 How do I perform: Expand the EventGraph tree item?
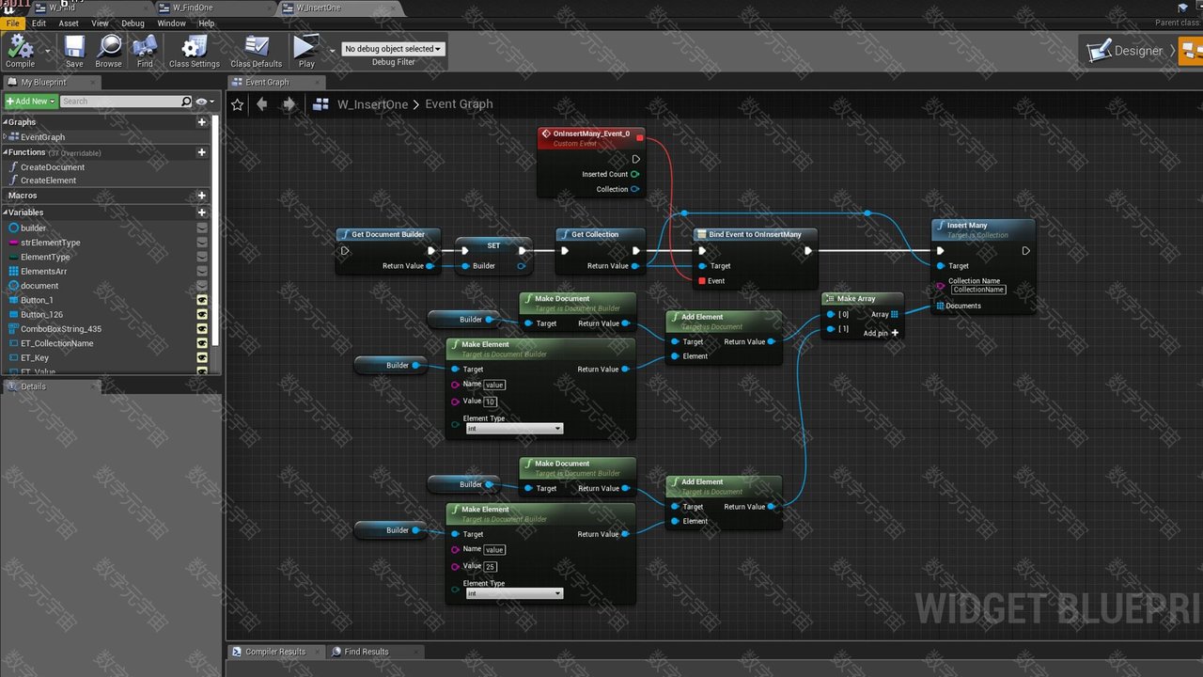(x=6, y=137)
